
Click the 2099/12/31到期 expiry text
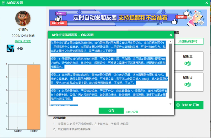pos(23,36)
